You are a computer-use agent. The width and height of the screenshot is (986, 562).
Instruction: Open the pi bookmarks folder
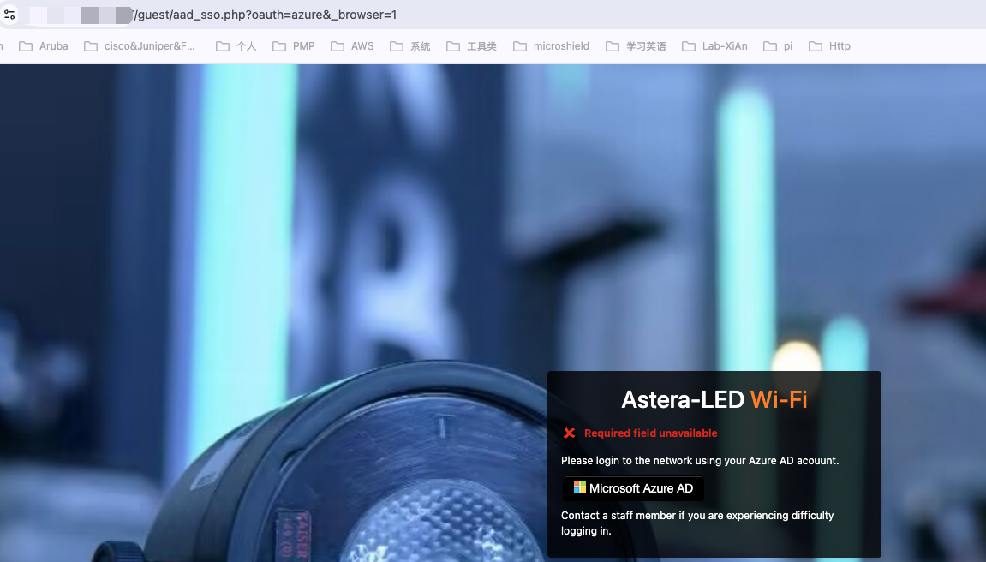click(x=778, y=46)
